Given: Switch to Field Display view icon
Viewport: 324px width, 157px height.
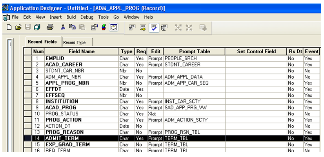Looking at the screenshot, I should (132, 27).
